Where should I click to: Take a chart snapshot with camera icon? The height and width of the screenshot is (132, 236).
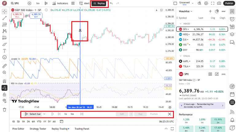219,3
